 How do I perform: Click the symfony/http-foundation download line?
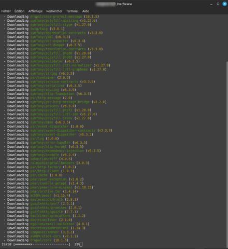pyautogui.click(x=47, y=94)
